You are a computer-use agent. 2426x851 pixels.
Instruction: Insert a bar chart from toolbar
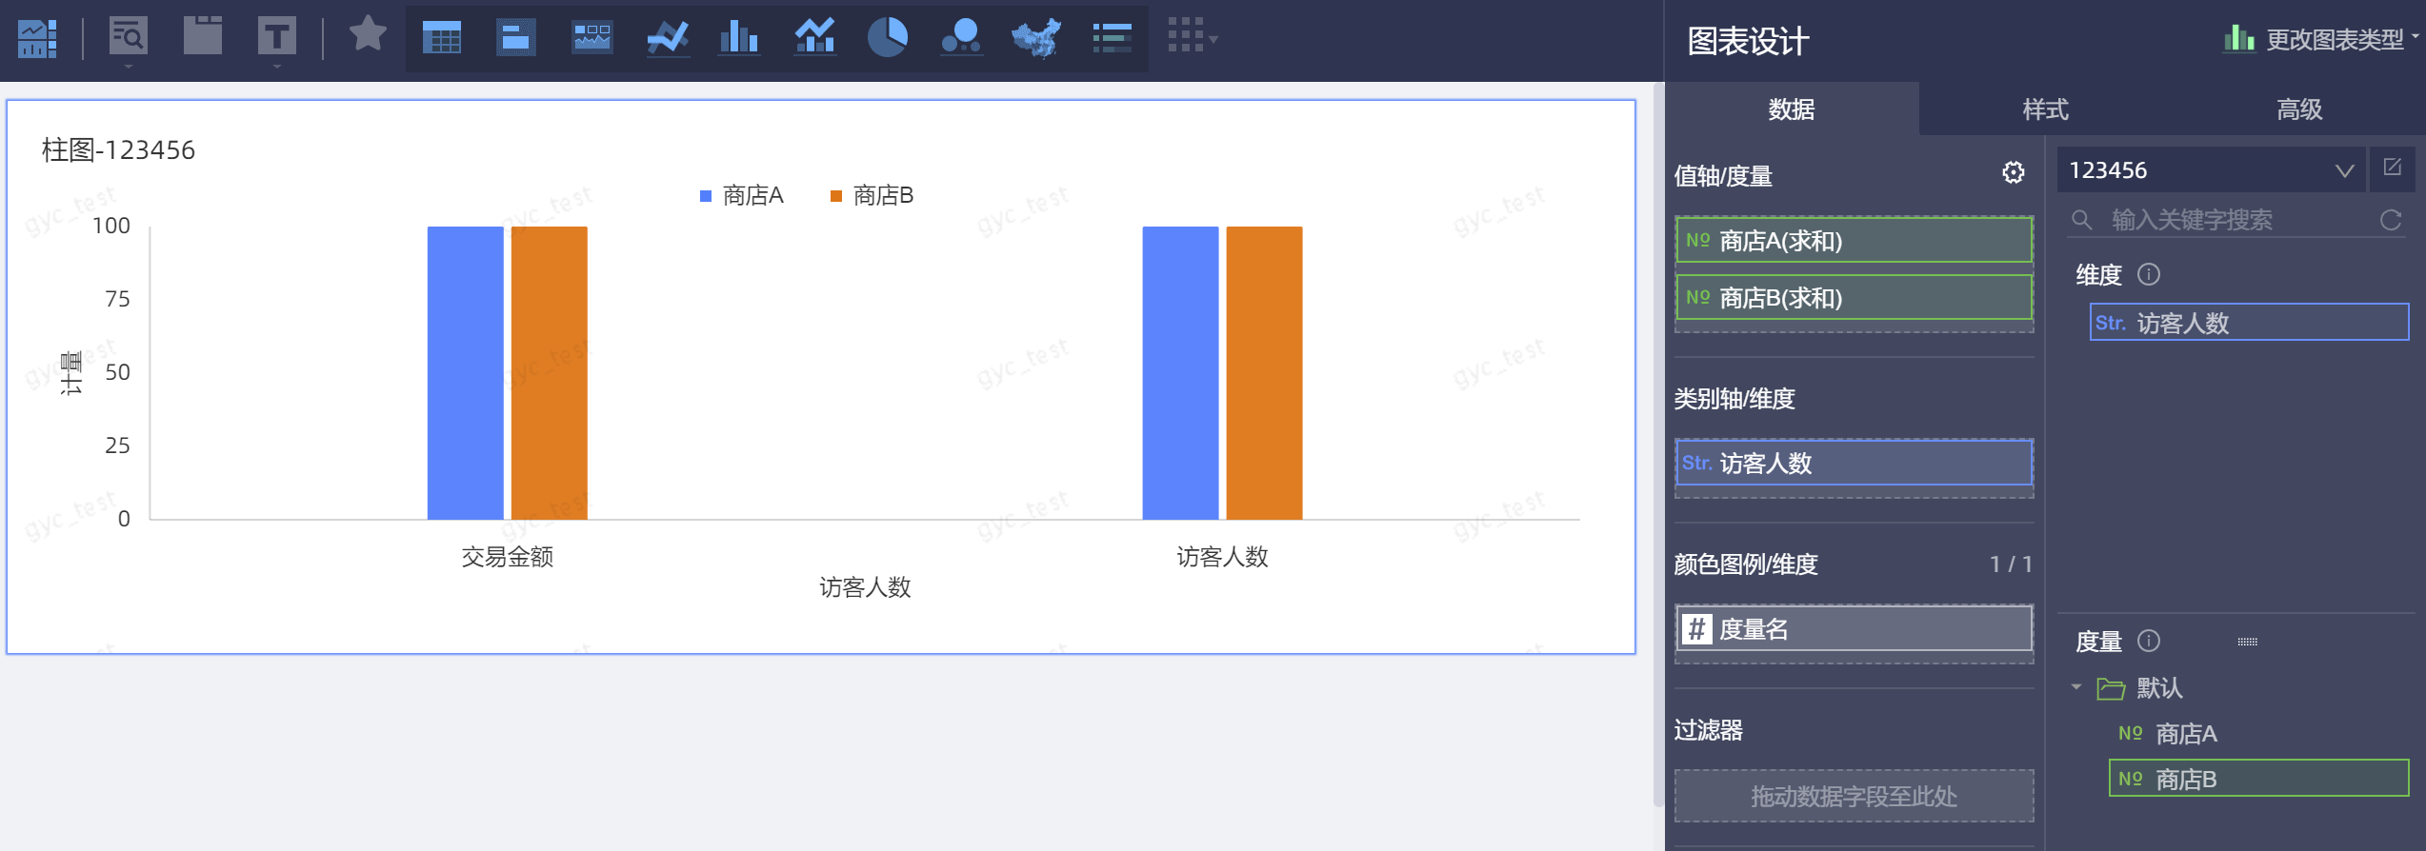coord(739,38)
